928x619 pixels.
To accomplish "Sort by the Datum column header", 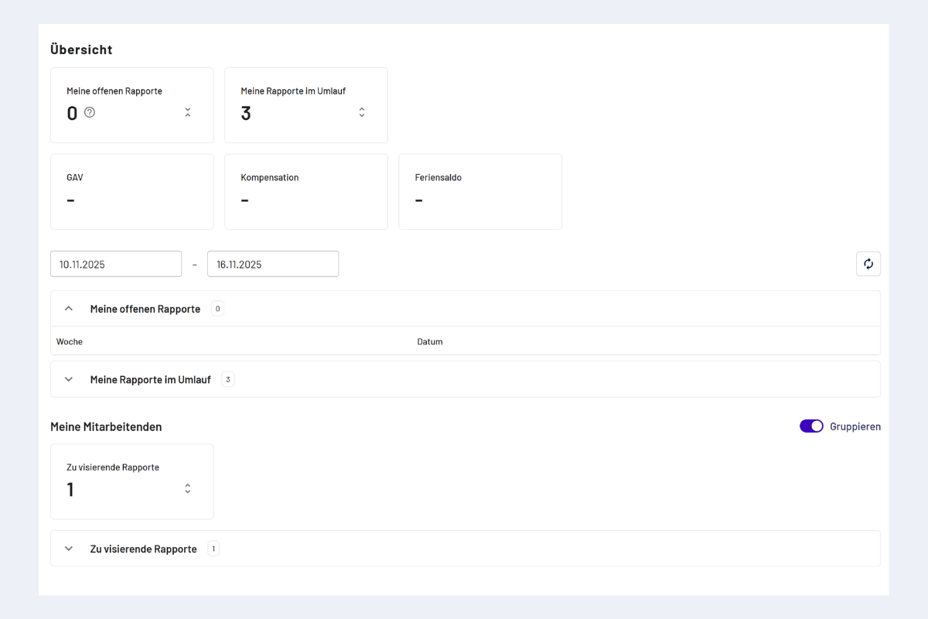I will 430,341.
